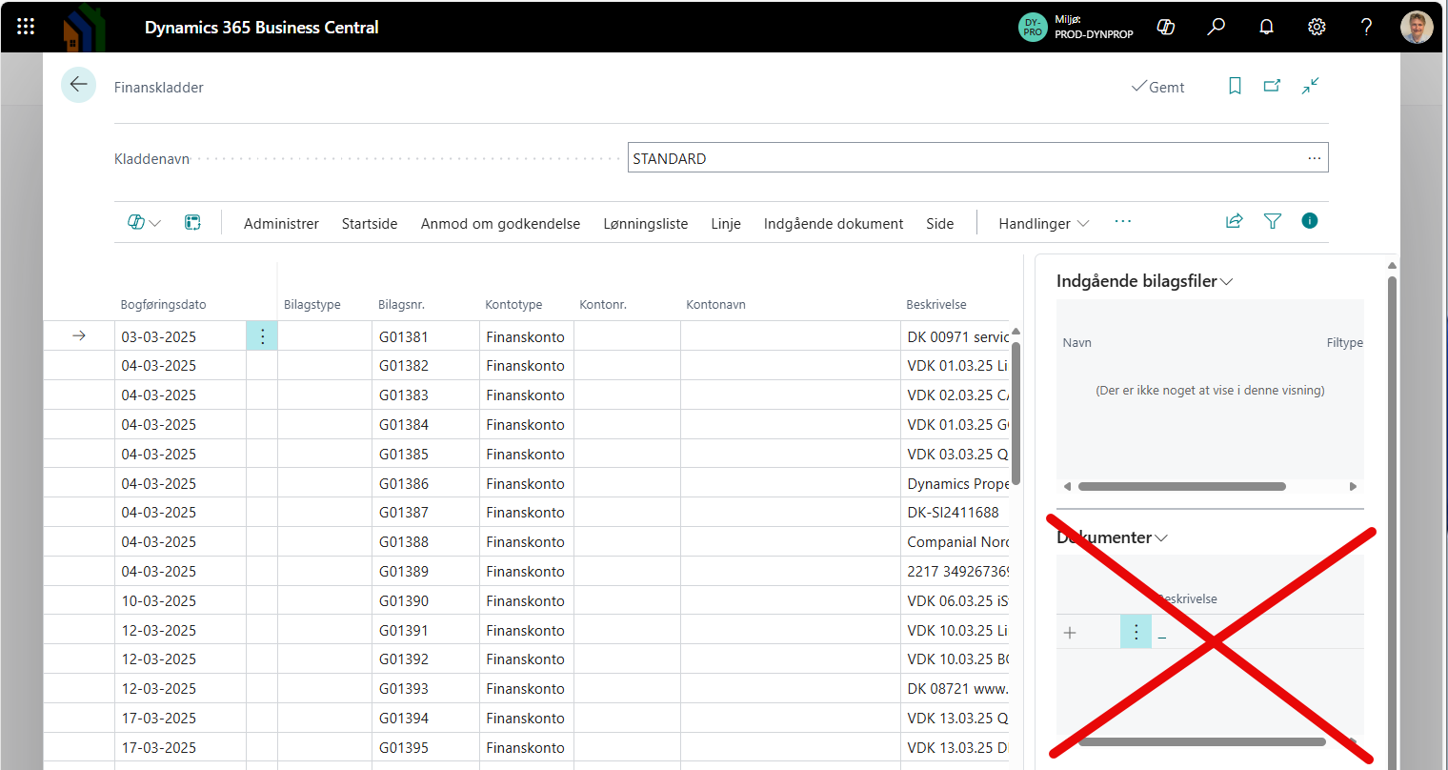Viewport: 1448px width, 770px height.
Task: Click the Gemt saved indicator
Action: 1157,87
